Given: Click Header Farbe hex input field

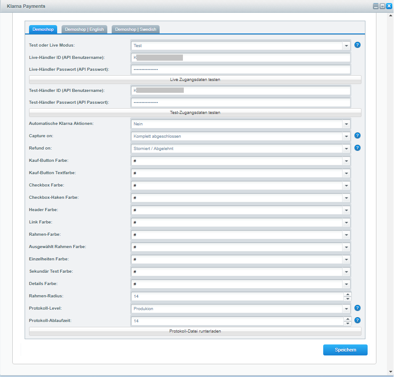Looking at the screenshot, I should [237, 210].
